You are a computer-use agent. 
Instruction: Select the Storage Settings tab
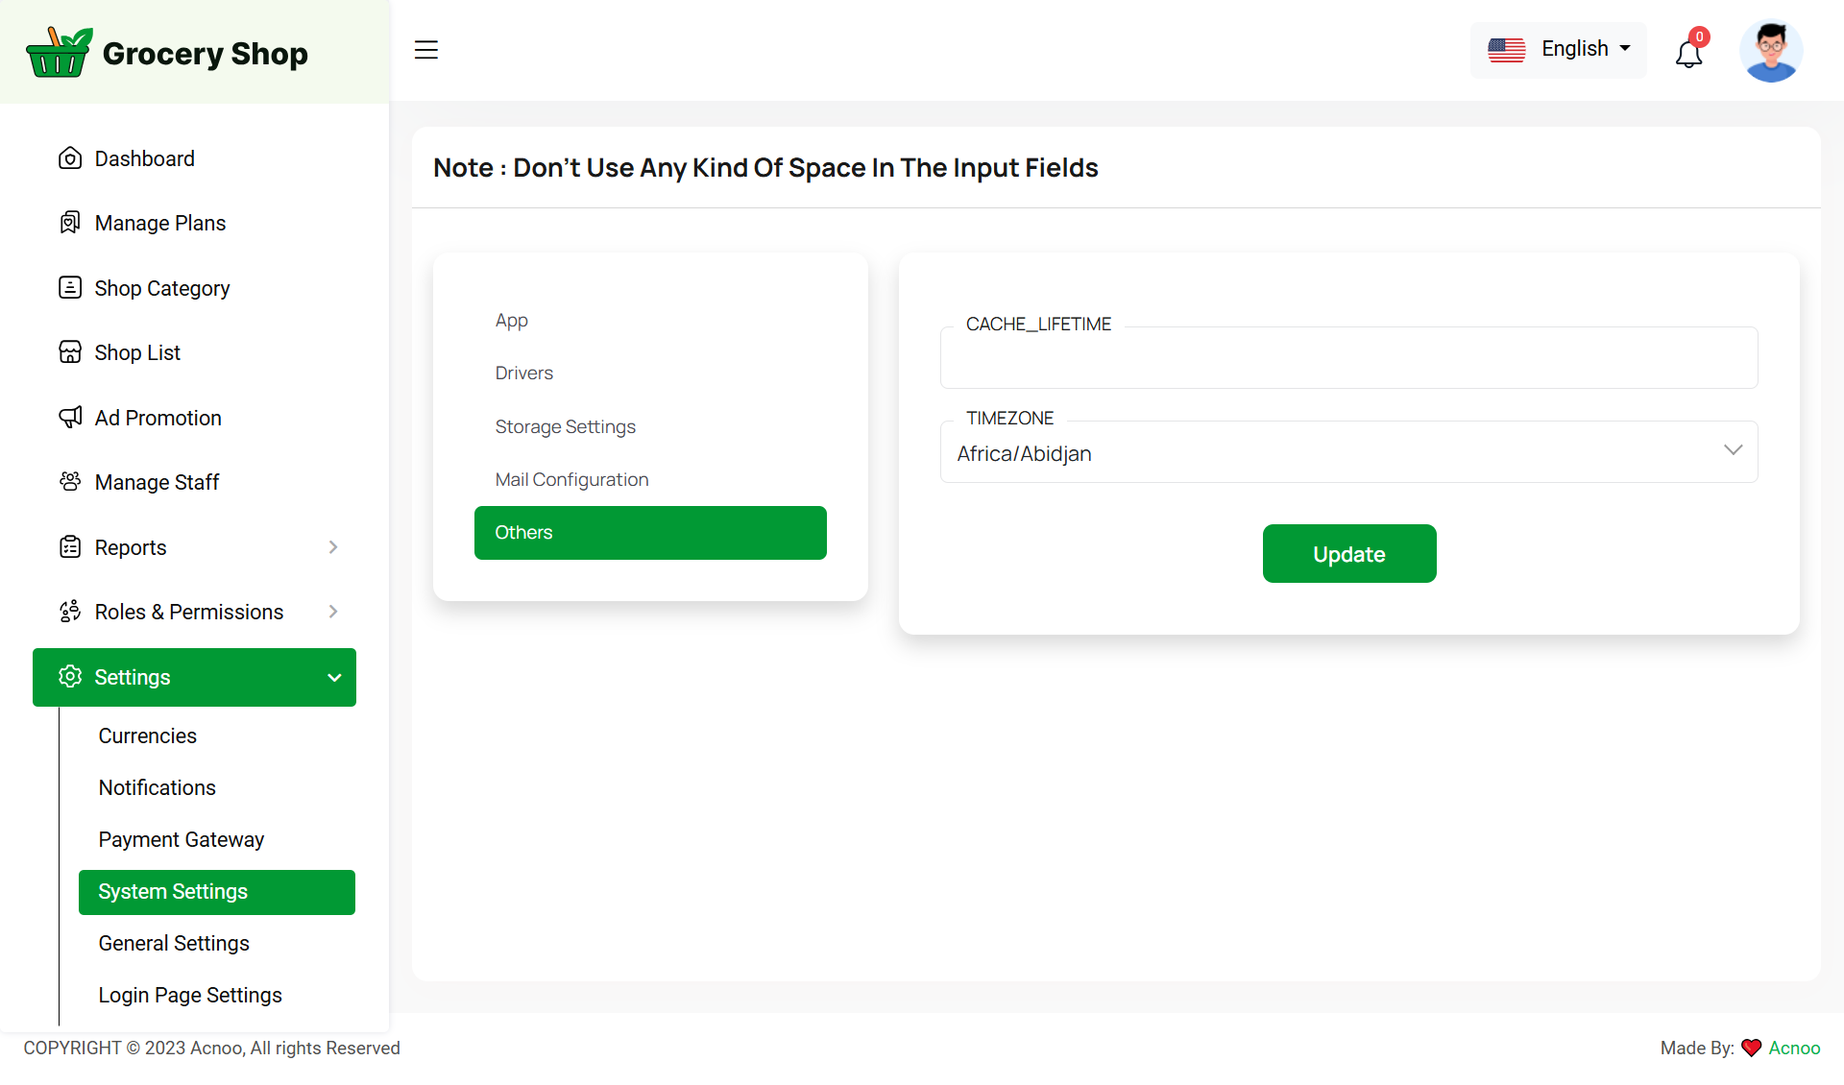[565, 426]
